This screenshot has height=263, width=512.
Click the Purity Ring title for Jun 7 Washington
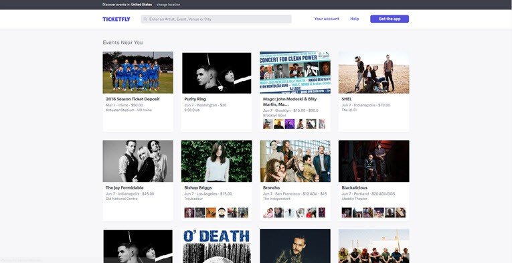(x=195, y=99)
